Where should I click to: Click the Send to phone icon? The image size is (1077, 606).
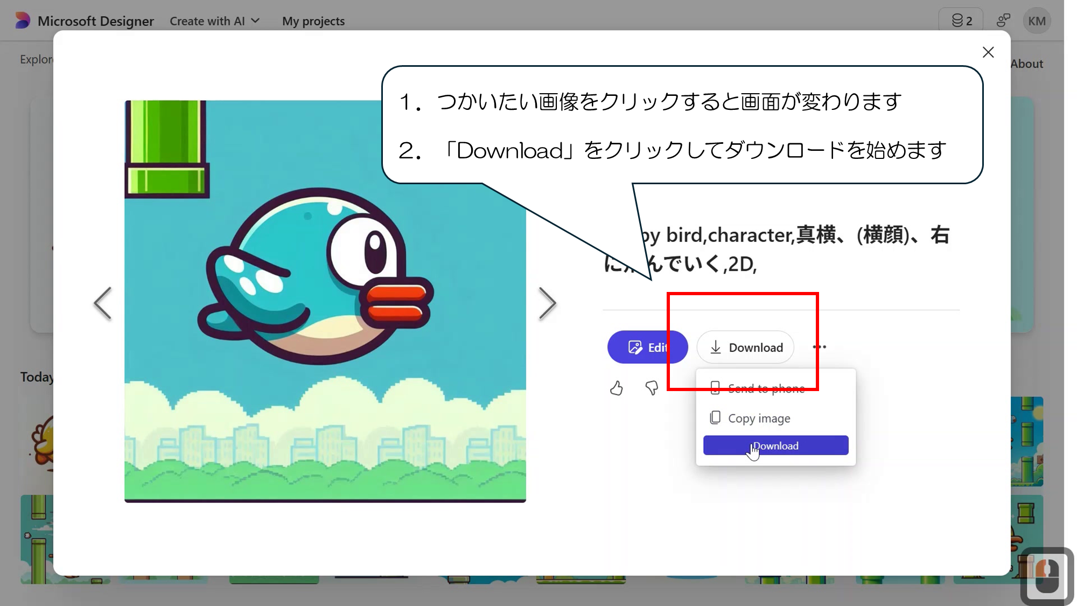[715, 388]
